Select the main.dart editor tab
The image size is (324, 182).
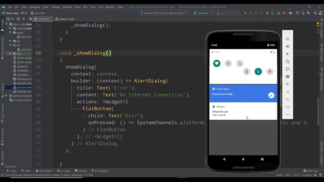[x=43, y=19]
